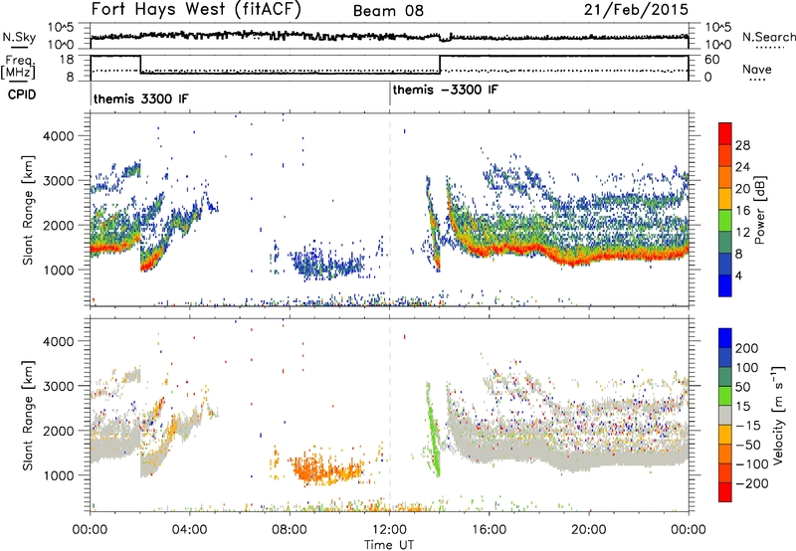Viewport: 796px width, 551px height.
Task: Click the blue top segment of Velocity colorbar
Action: click(725, 338)
